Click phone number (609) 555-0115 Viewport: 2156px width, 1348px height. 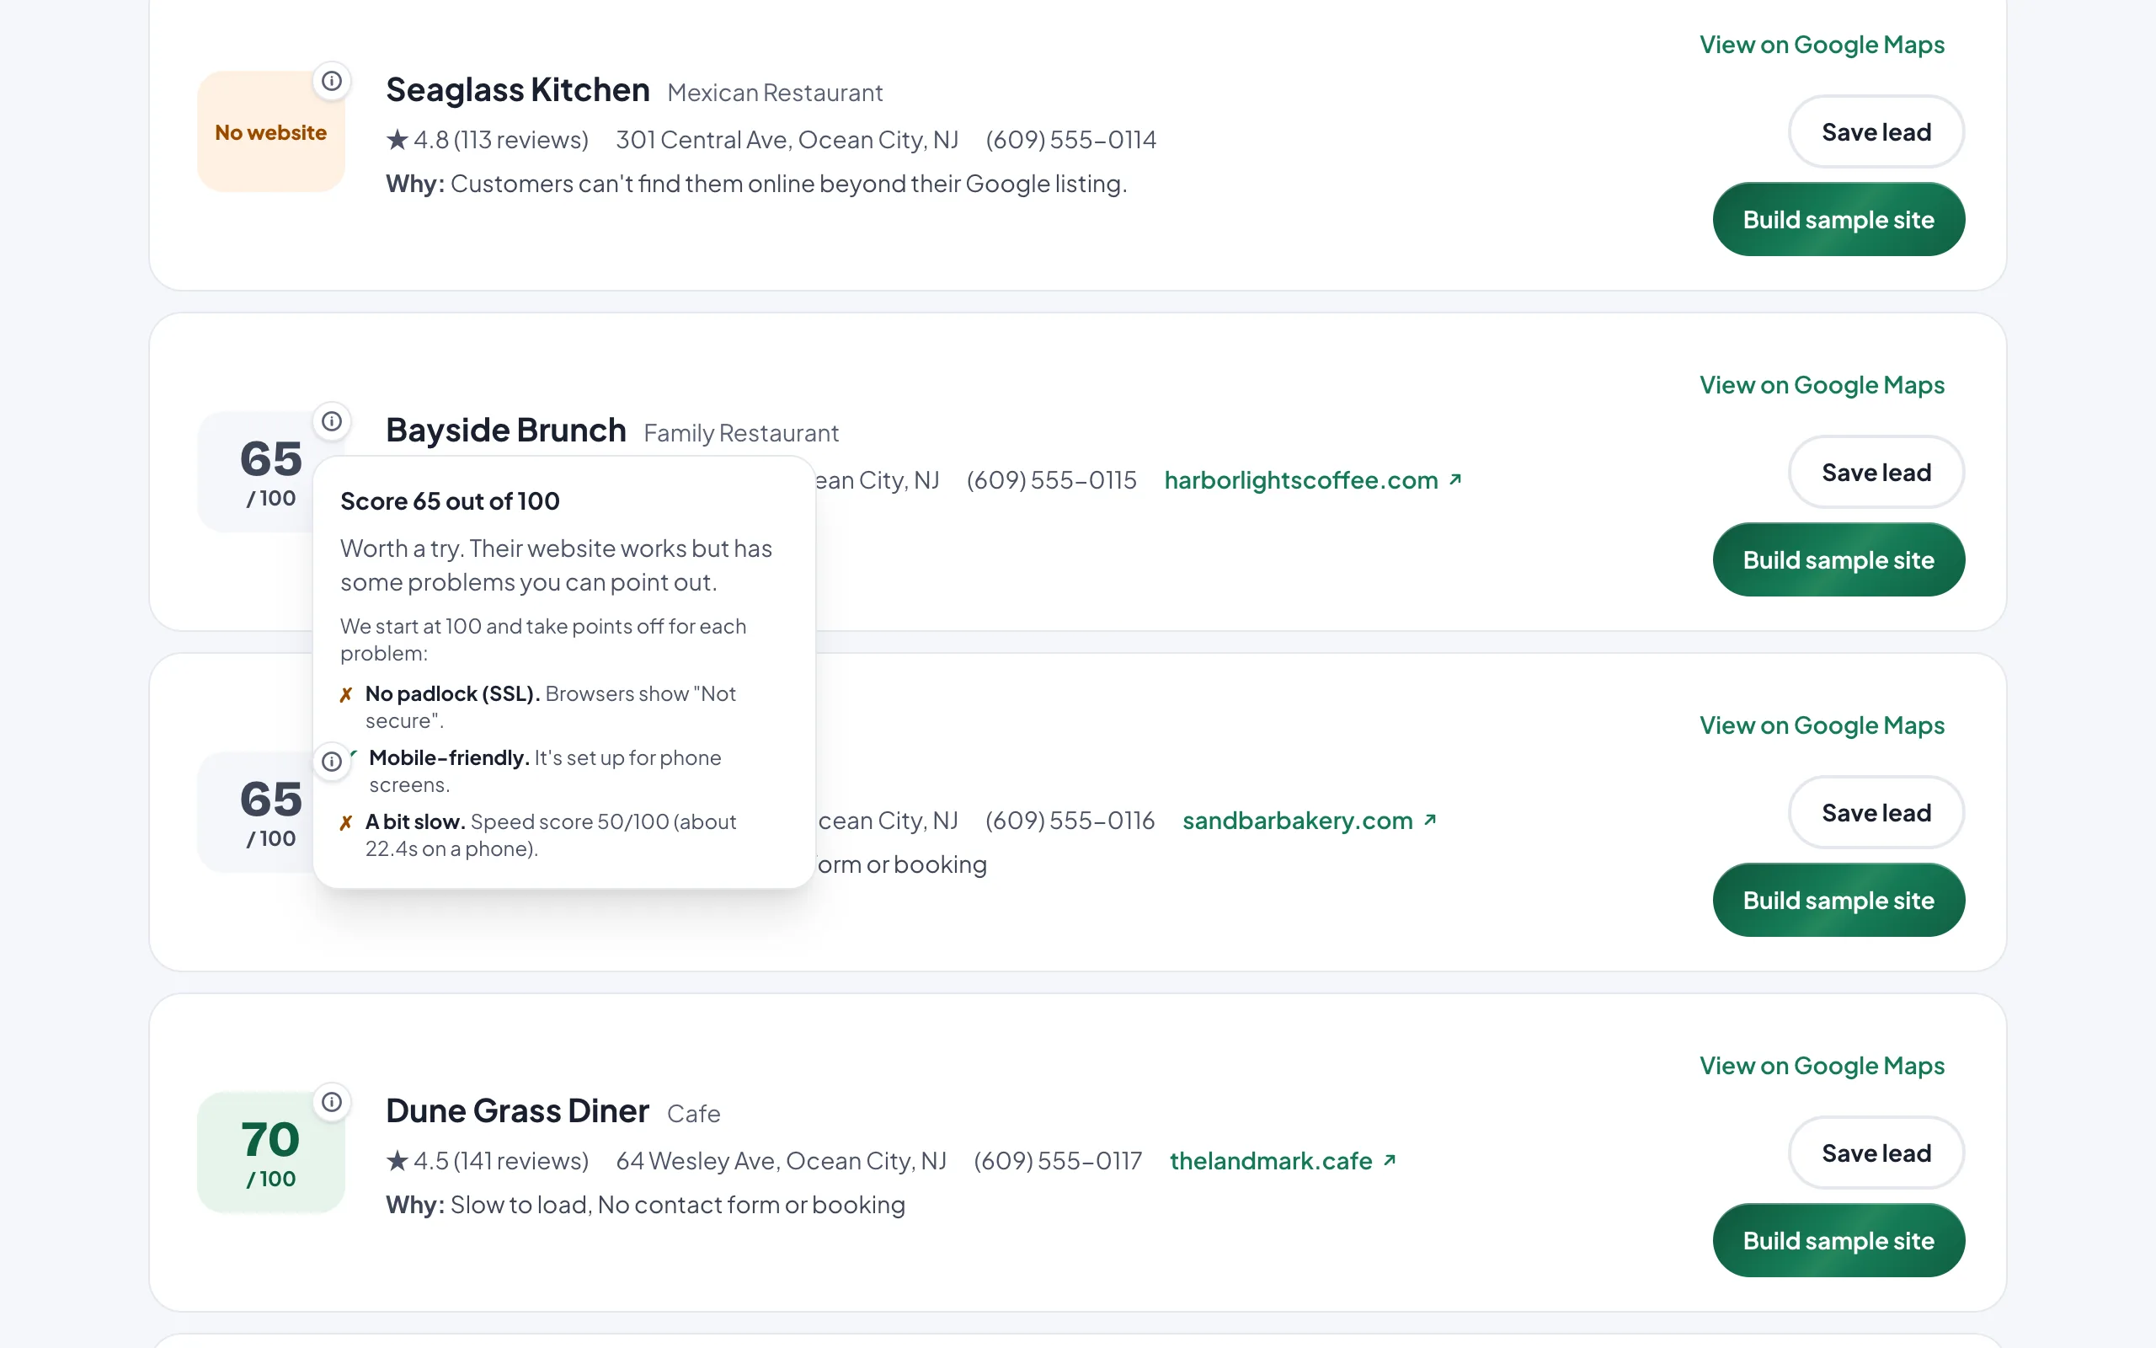1051,480
